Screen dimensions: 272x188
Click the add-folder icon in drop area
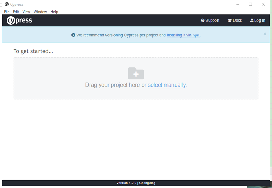click(136, 73)
